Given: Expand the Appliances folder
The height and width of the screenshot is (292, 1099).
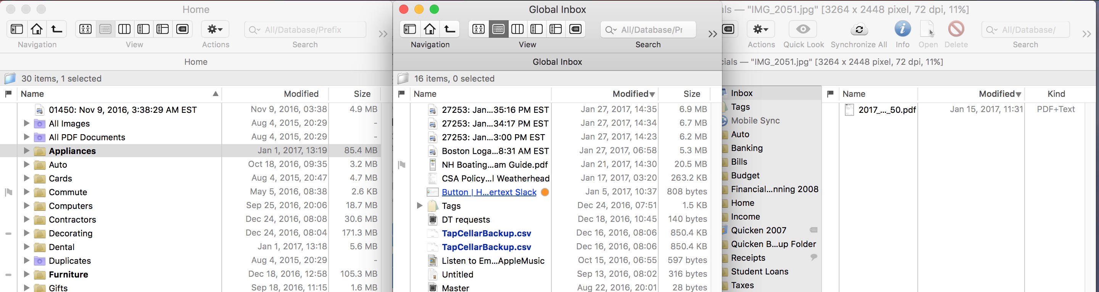Looking at the screenshot, I should click(x=26, y=151).
